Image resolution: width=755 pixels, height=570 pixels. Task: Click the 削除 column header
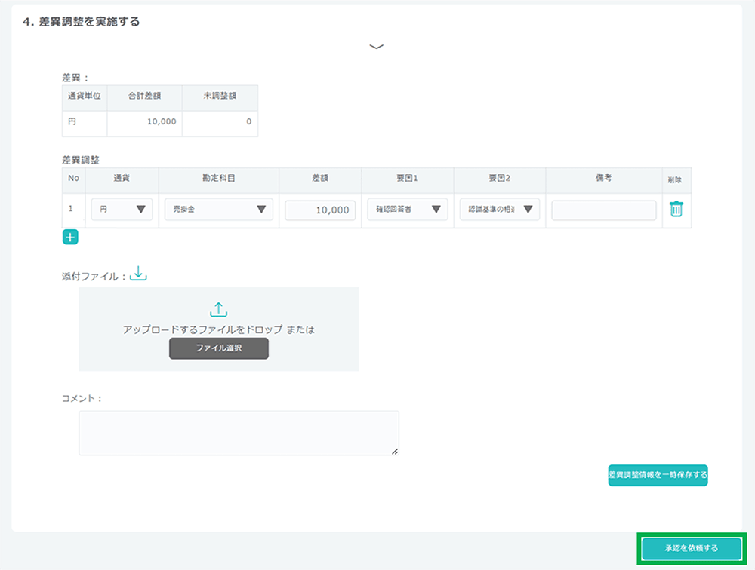tap(676, 180)
